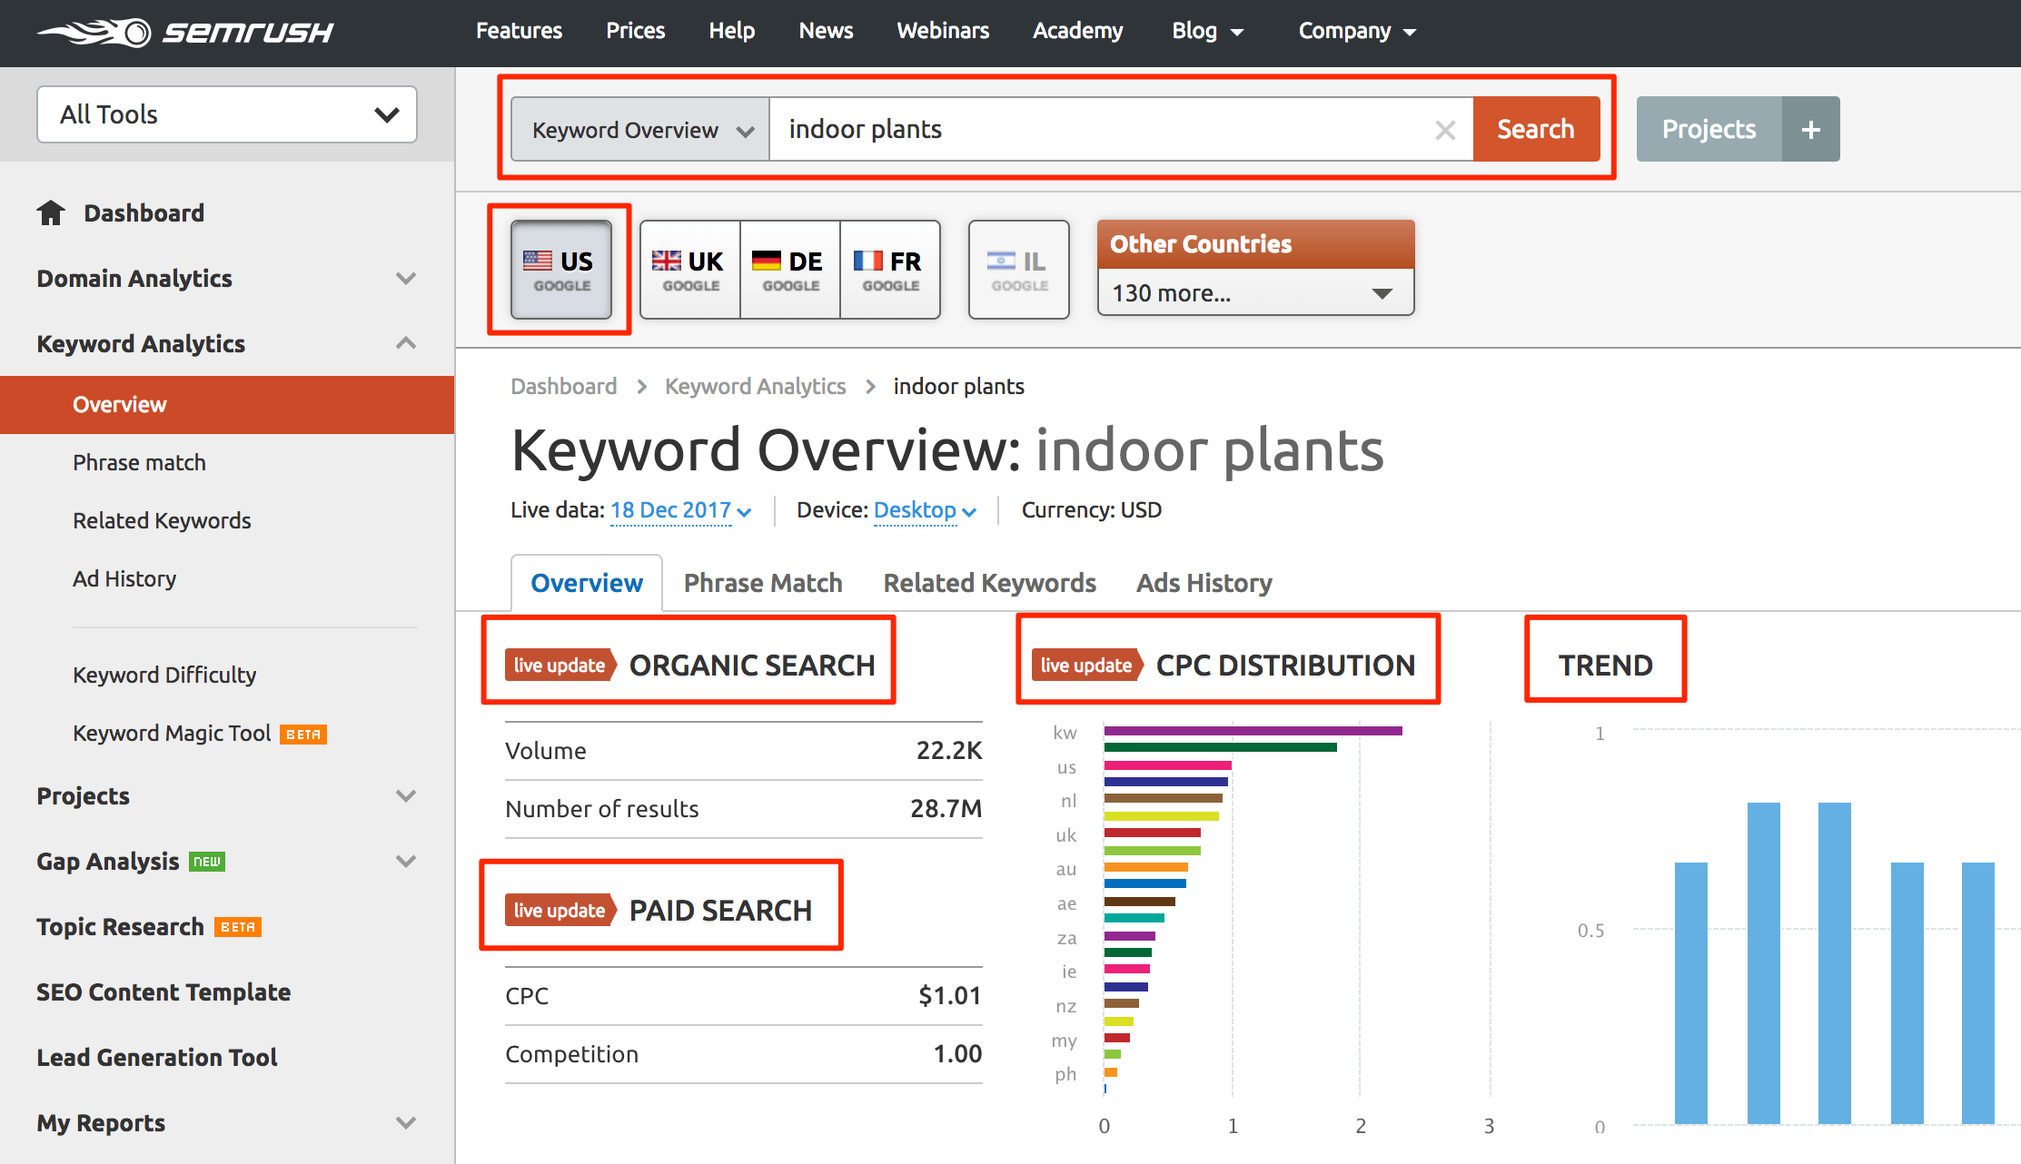The height and width of the screenshot is (1164, 2021).
Task: Open the Company menu in the top bar
Action: click(1357, 31)
